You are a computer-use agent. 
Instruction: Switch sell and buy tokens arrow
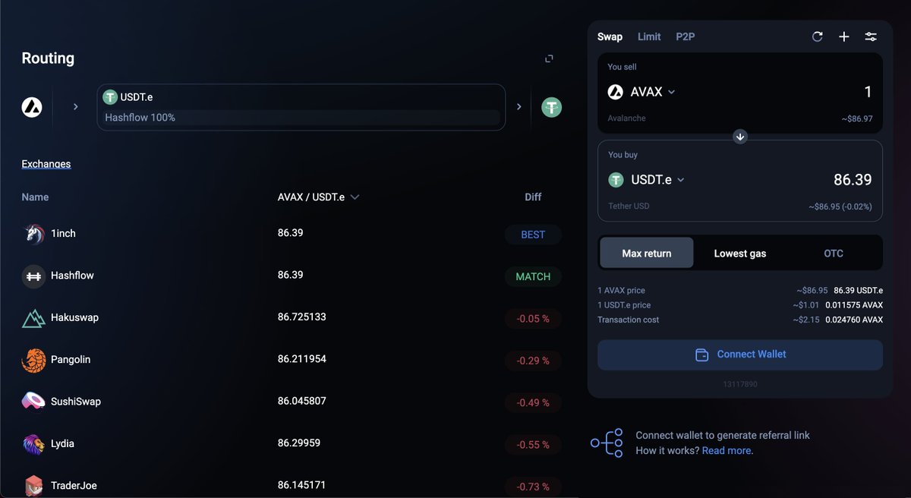[740, 137]
